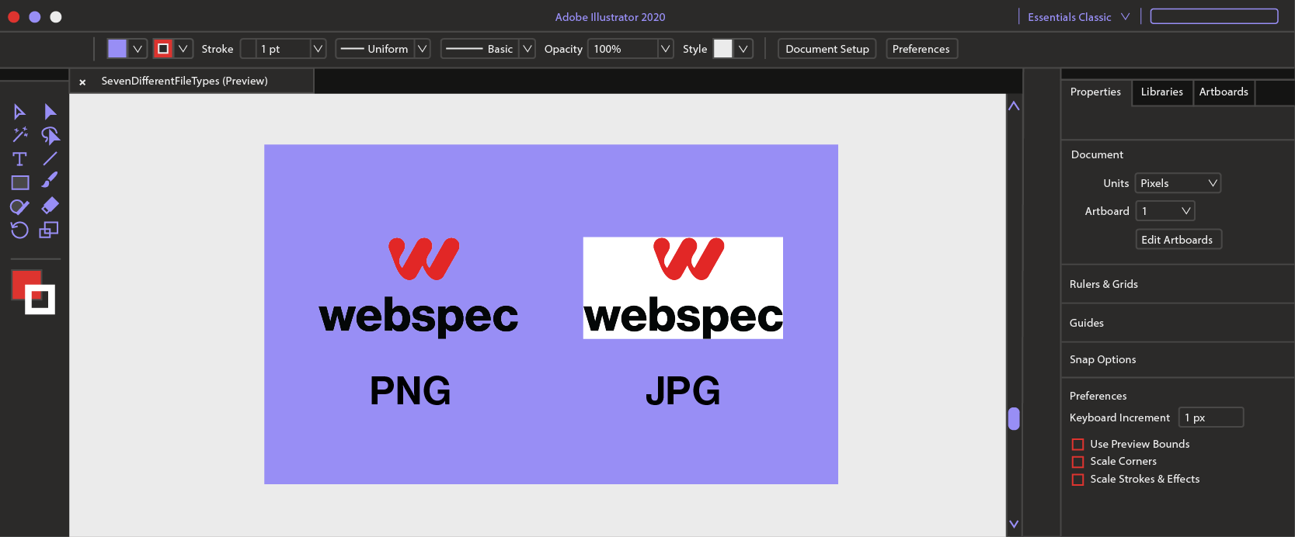Open the Artboards panel tab
This screenshot has height=537, width=1295.
click(x=1223, y=92)
